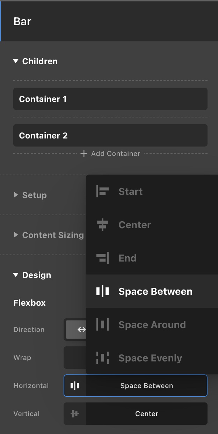Expand the Content Sizing section
The width and height of the screenshot is (218, 434).
pyautogui.click(x=16, y=235)
